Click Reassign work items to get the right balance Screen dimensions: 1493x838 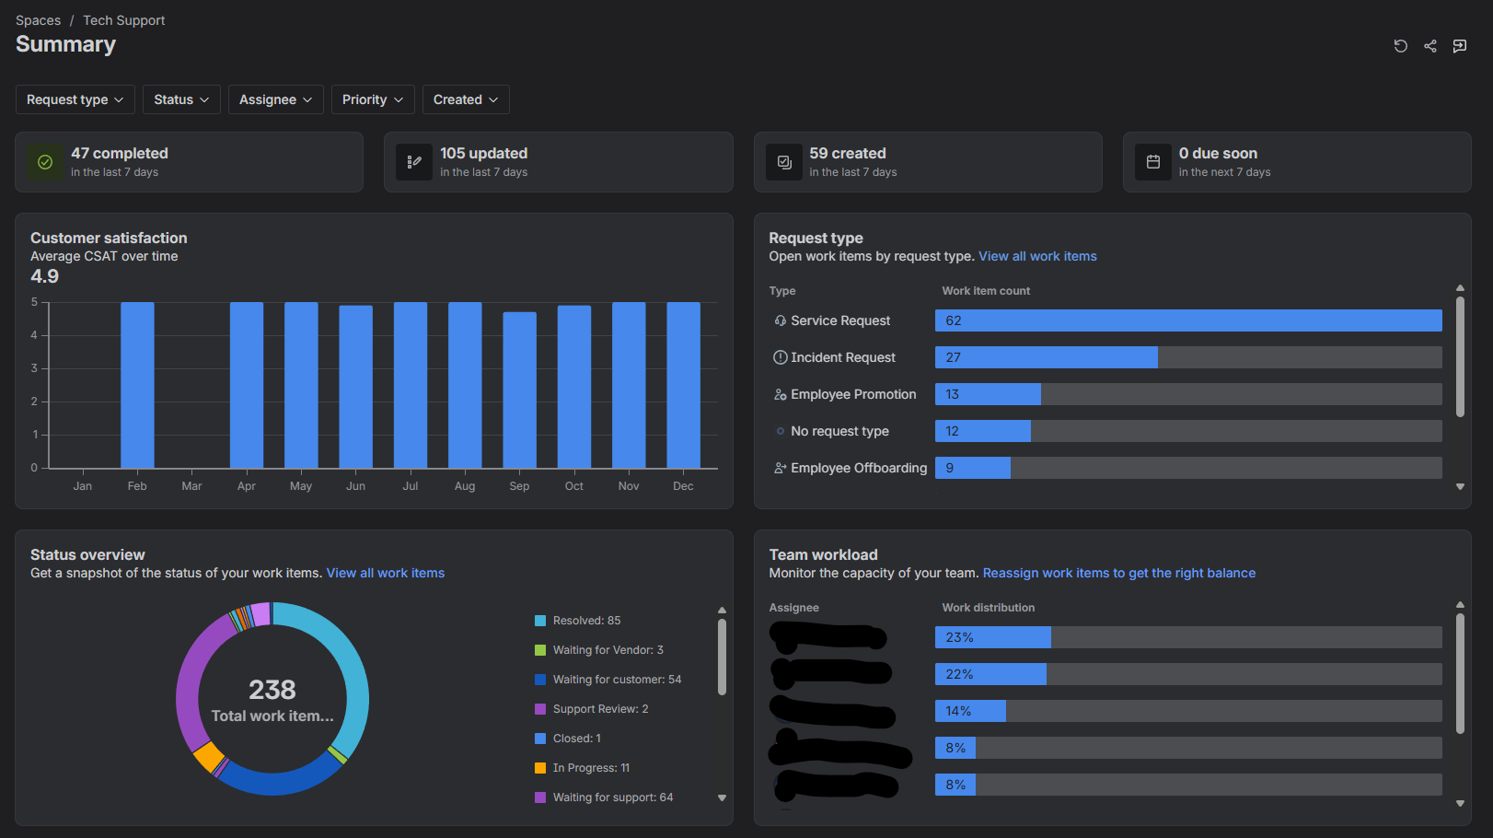click(x=1118, y=573)
